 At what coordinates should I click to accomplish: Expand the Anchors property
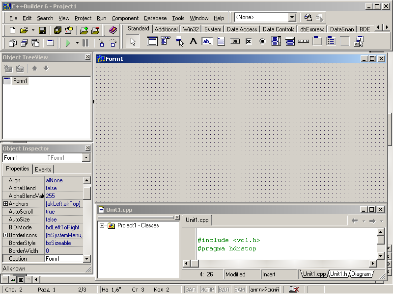(5, 204)
